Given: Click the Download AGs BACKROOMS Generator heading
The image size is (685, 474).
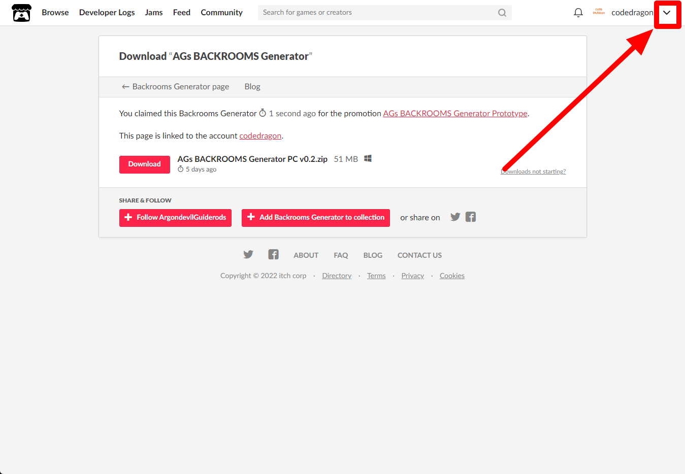Looking at the screenshot, I should point(216,56).
